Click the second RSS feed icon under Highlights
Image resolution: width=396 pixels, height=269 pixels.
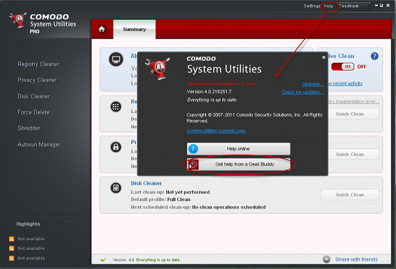[x=12, y=248]
